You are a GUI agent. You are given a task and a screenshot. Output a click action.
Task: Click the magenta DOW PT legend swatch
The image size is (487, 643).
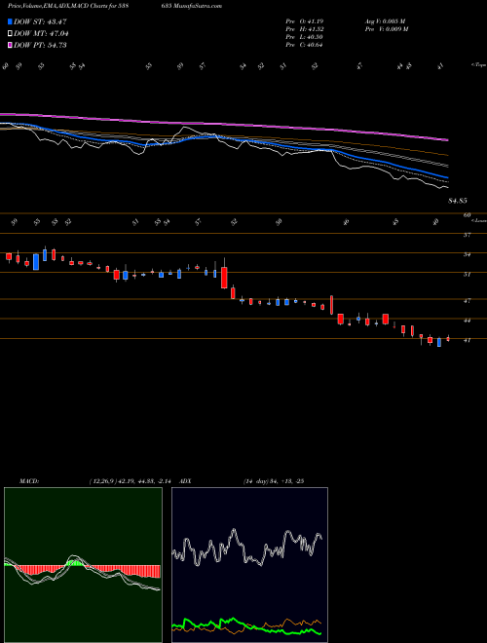click(x=10, y=45)
